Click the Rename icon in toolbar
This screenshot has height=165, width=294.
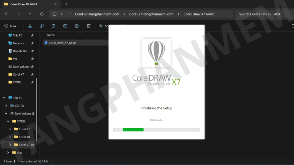tap(65, 26)
